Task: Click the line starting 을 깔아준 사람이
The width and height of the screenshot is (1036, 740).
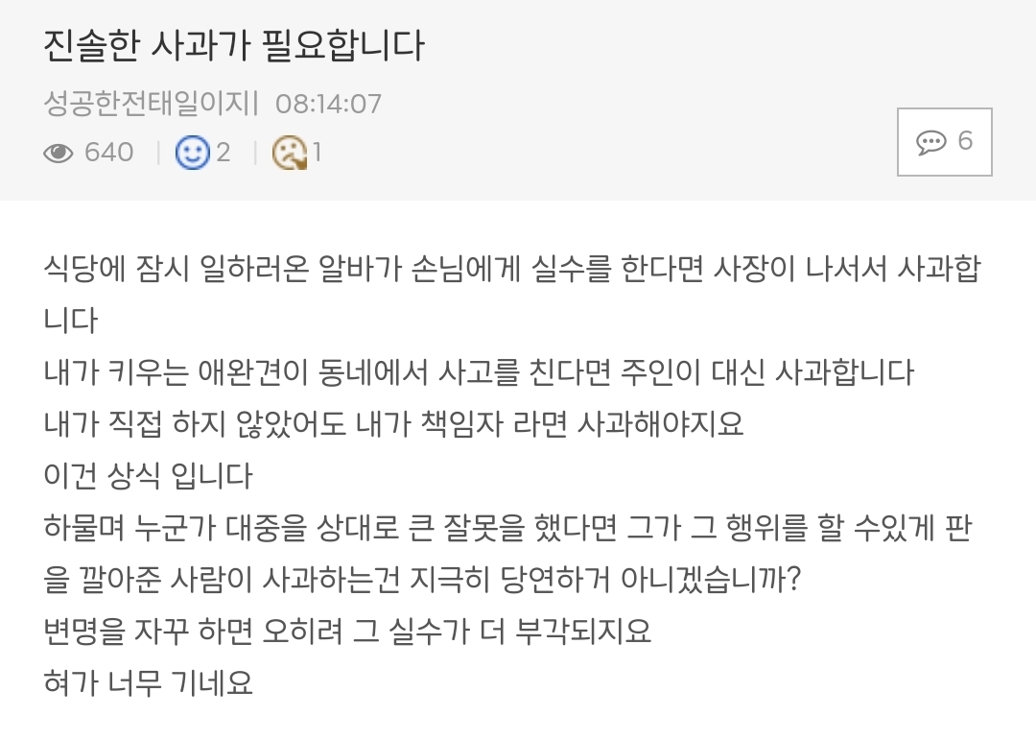Action: click(x=422, y=580)
